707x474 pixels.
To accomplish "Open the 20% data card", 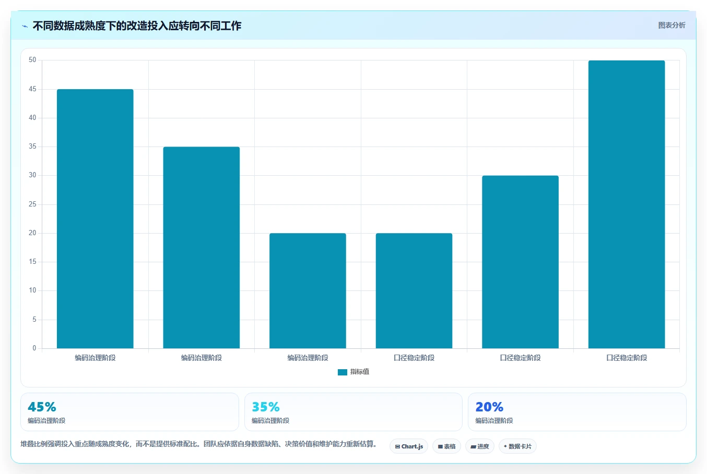I will 577,412.
